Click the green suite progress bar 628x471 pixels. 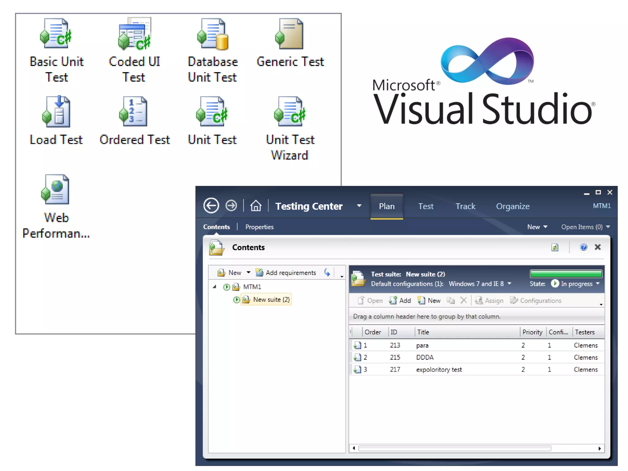(x=566, y=274)
